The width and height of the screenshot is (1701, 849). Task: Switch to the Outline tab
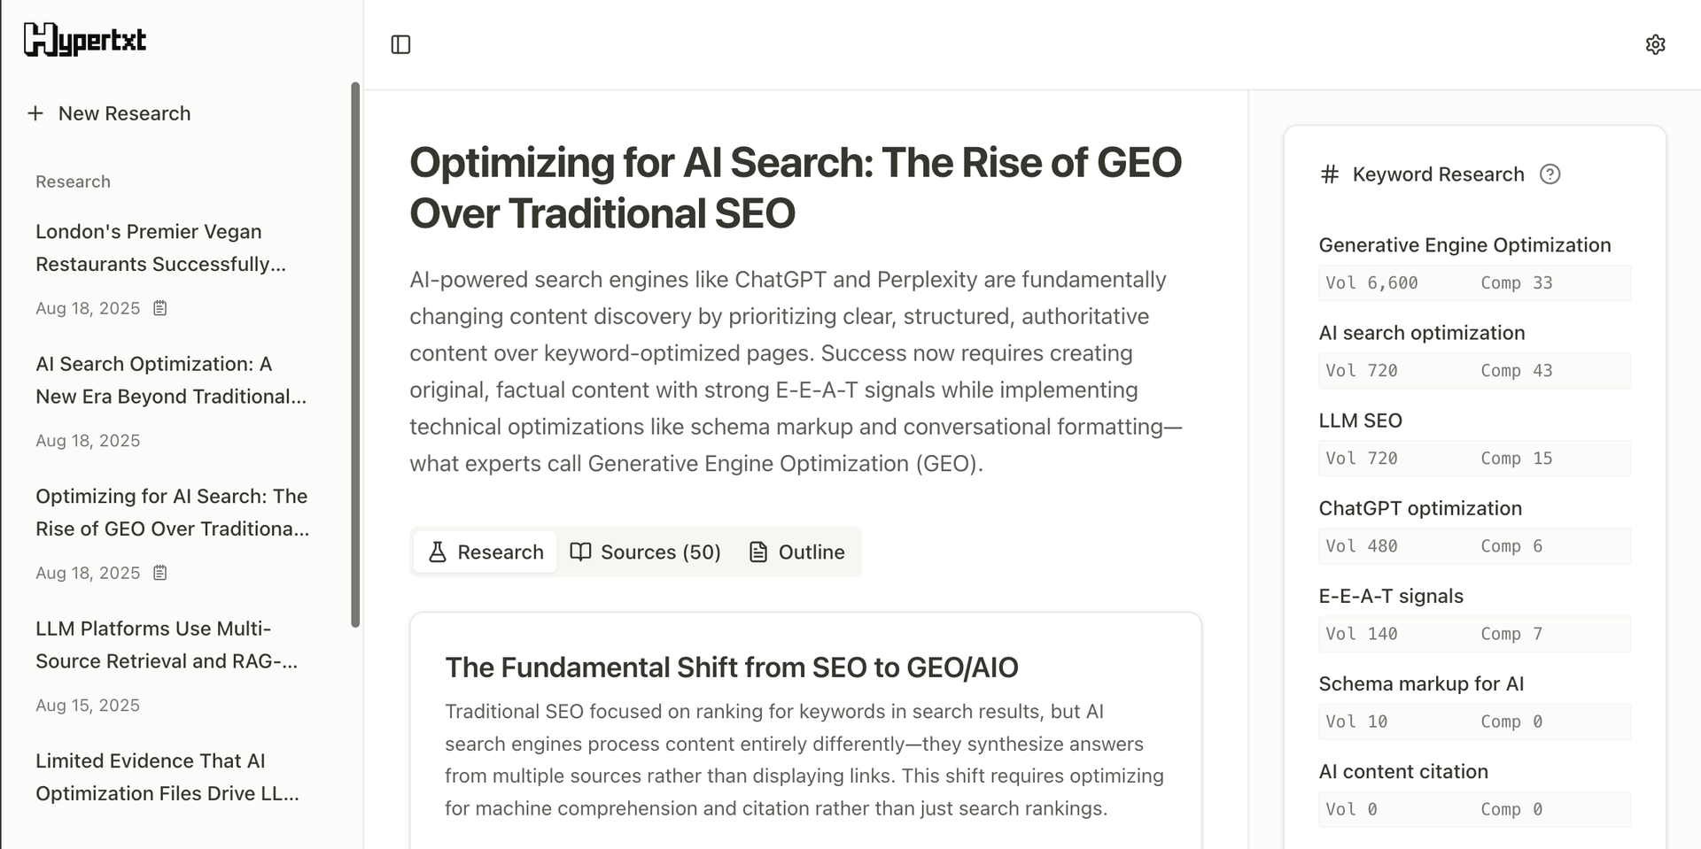point(796,552)
